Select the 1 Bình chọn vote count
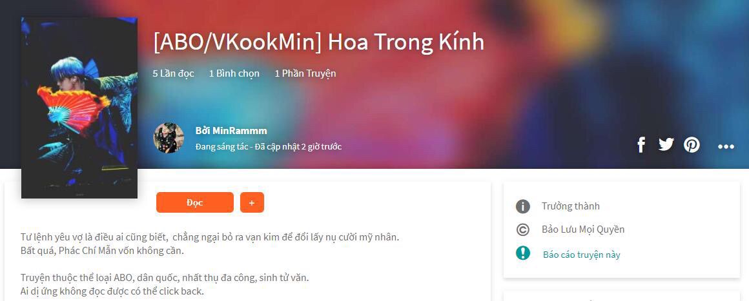The height and width of the screenshot is (301, 749). coord(234,73)
